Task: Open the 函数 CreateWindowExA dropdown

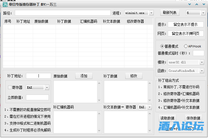Action: (202, 71)
